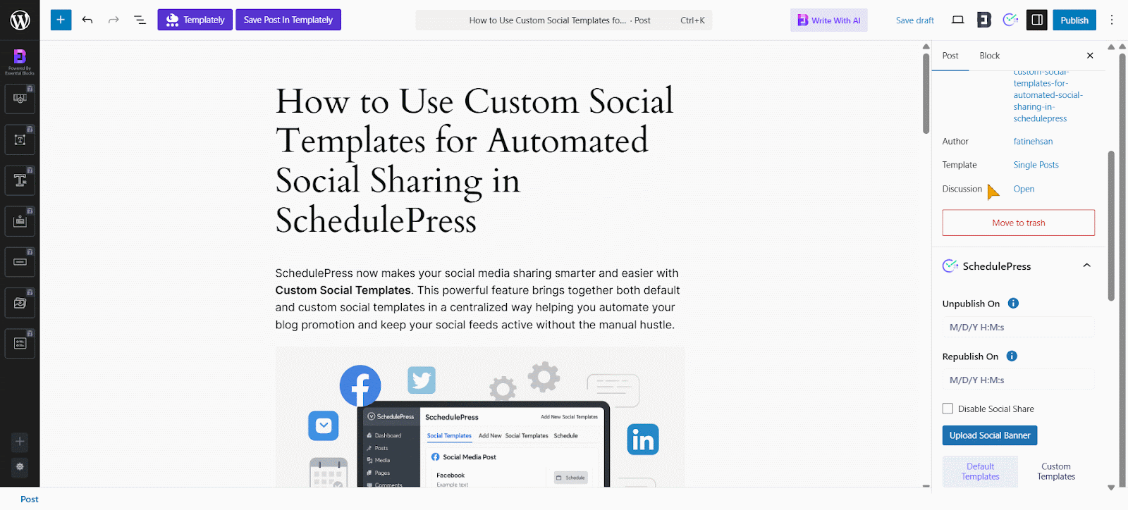Image resolution: width=1128 pixels, height=510 pixels.
Task: Publish the post
Action: 1074,20
